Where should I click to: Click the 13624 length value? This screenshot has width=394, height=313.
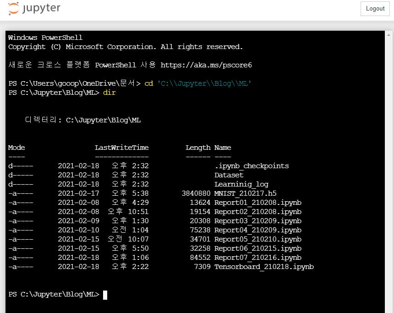(x=200, y=203)
